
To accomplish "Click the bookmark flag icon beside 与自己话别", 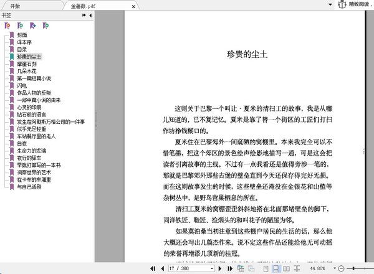I will tap(11, 187).
